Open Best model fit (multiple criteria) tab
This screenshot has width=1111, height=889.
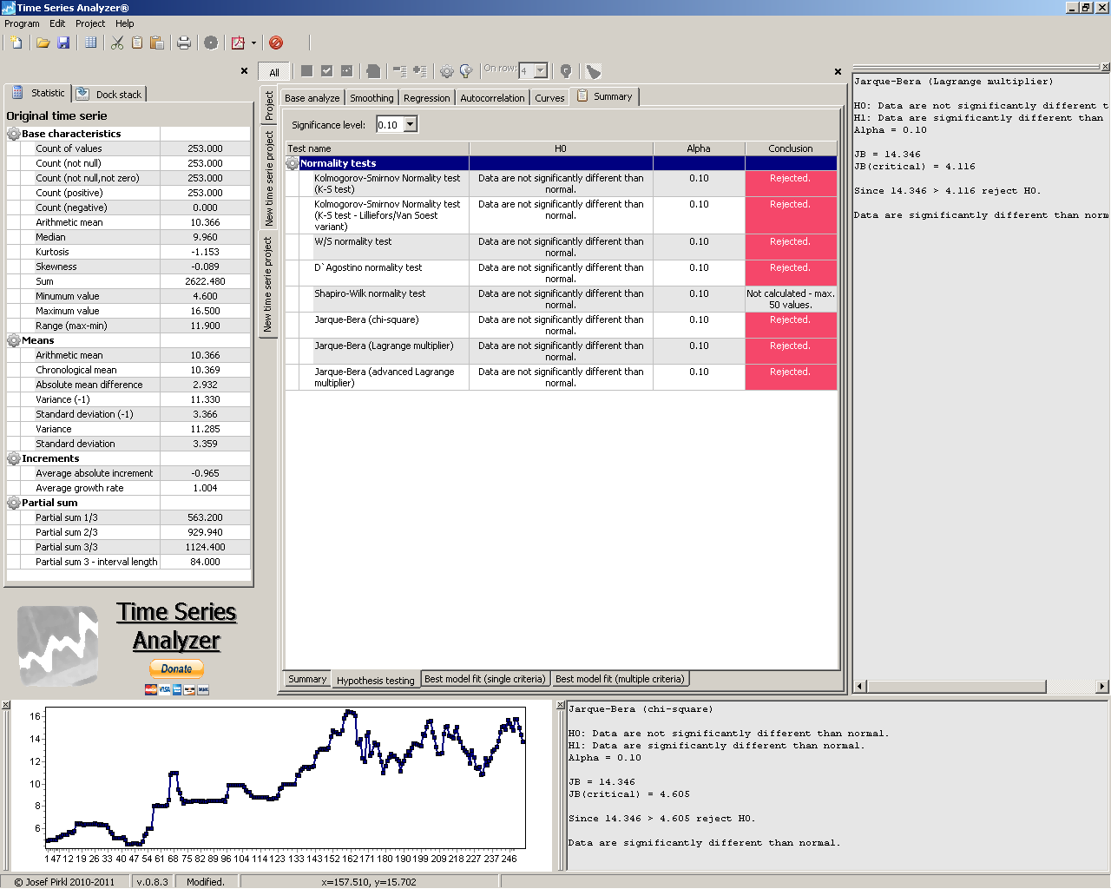[620, 679]
